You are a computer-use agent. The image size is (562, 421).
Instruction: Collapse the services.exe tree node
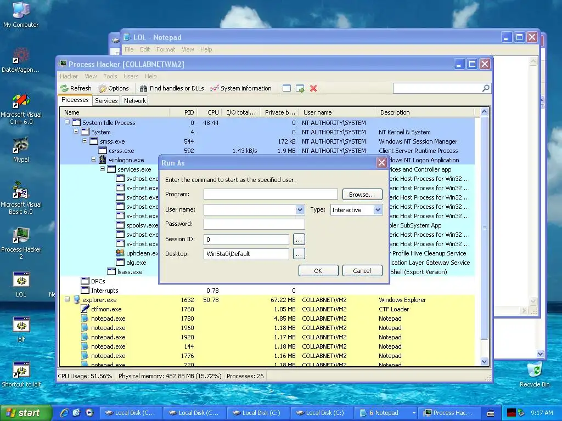(x=102, y=169)
